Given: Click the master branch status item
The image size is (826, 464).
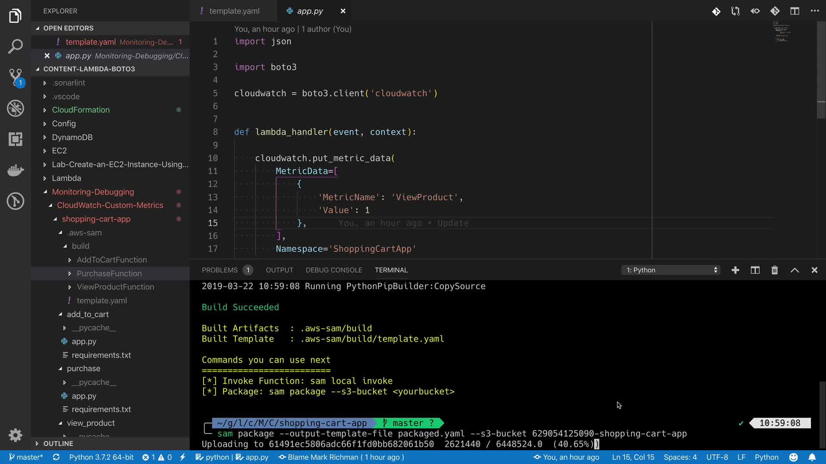Looking at the screenshot, I should coord(26,457).
